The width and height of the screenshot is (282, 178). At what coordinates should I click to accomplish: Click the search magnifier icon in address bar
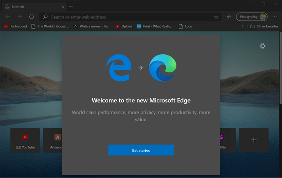tap(45, 17)
